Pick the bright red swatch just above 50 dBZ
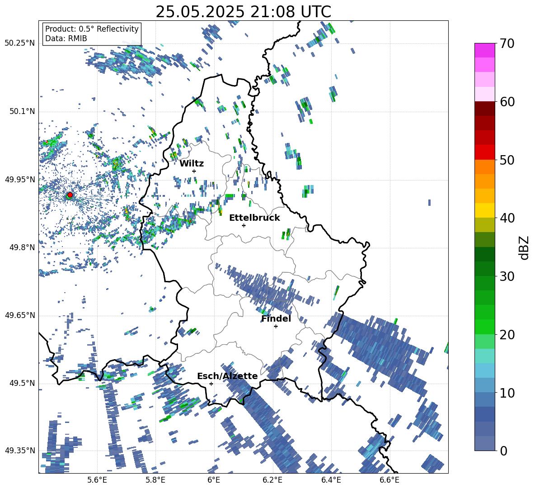 click(x=484, y=152)
